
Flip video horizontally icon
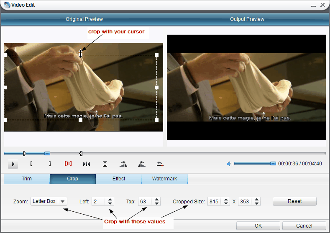pos(87,164)
